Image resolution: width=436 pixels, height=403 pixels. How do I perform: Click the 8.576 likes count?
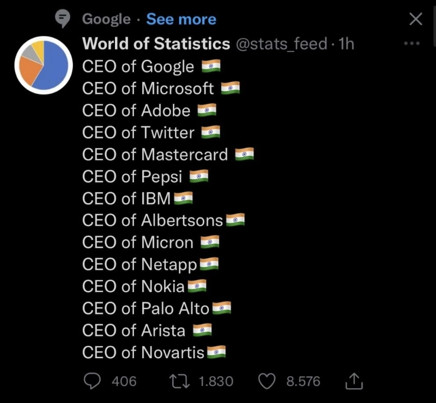point(303,381)
